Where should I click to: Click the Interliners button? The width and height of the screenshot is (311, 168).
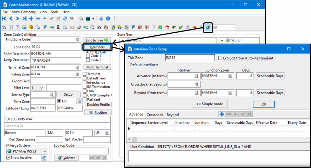tap(97, 47)
